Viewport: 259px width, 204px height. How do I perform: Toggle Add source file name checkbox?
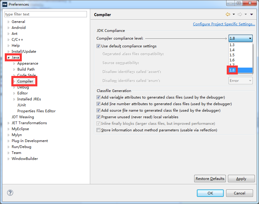pos(99,110)
